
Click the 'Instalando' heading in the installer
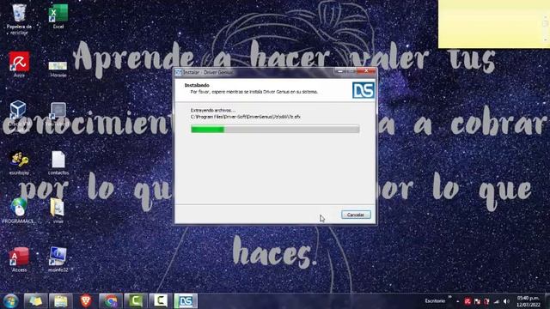(x=197, y=85)
